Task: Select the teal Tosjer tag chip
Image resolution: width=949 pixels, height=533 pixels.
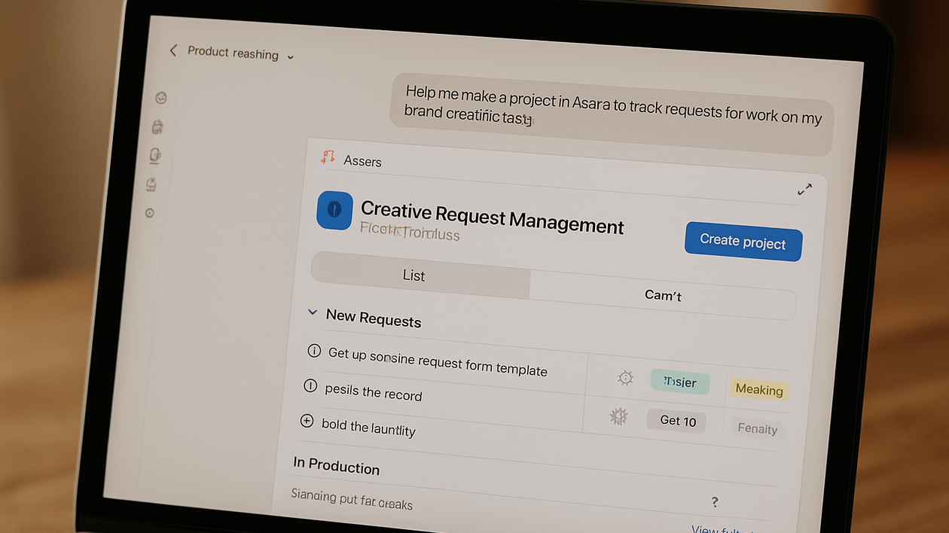Action: point(679,382)
